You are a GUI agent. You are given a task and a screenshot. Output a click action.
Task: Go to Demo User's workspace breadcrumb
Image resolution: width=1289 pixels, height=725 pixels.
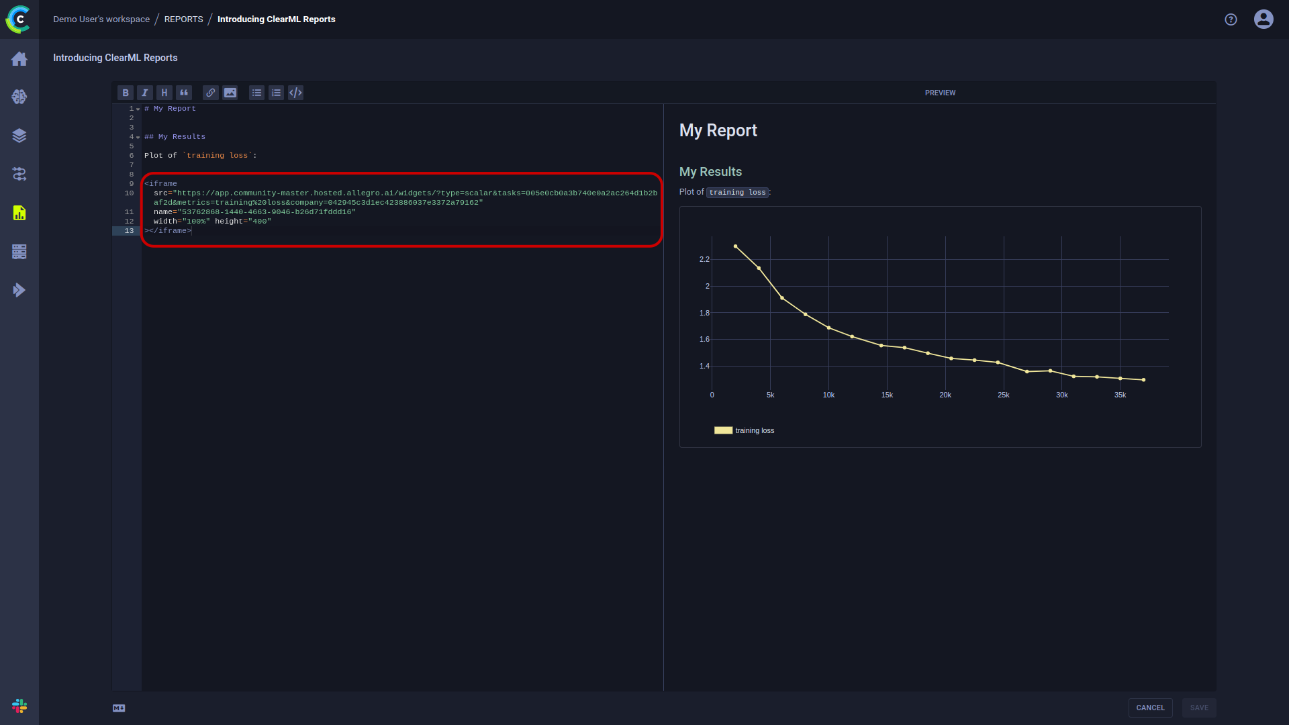101,19
